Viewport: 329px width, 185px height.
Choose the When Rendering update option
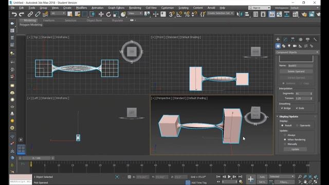tap(285, 139)
